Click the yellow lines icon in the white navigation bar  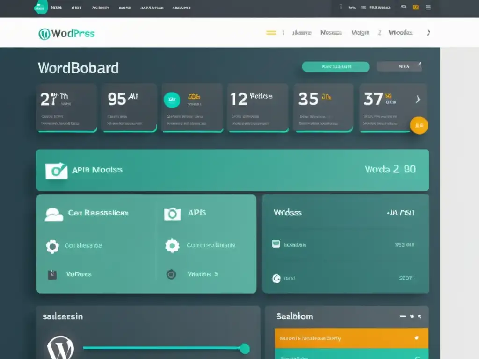[271, 33]
